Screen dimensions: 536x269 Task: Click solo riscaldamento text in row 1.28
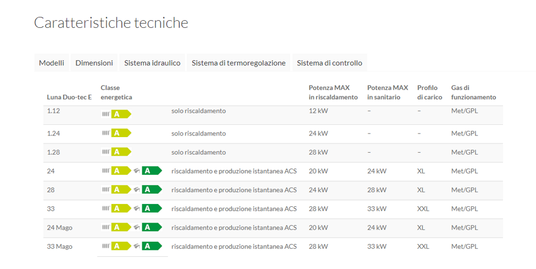[199, 152]
